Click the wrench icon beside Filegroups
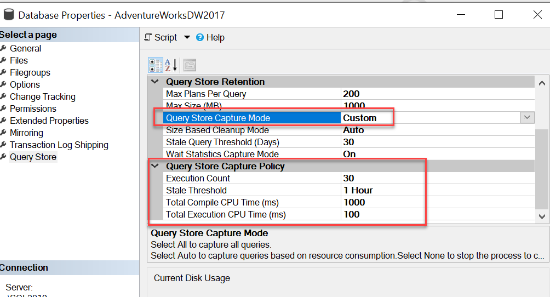This screenshot has width=550, height=297. coord(3,72)
